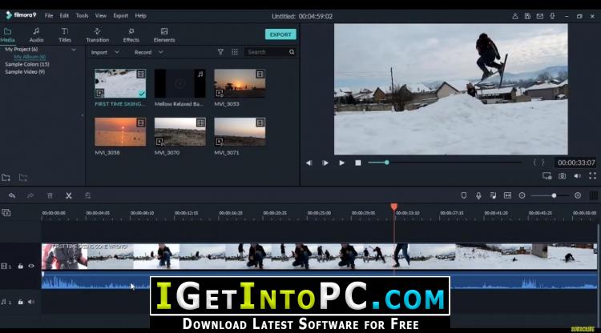The width and height of the screenshot is (601, 333).
Task: Click the delete folder icon
Action: [x=23, y=178]
